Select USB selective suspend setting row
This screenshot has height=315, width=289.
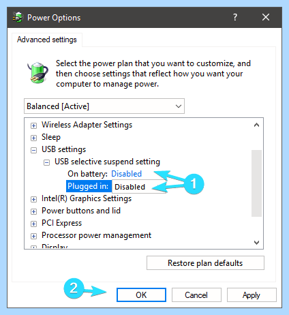(x=107, y=162)
